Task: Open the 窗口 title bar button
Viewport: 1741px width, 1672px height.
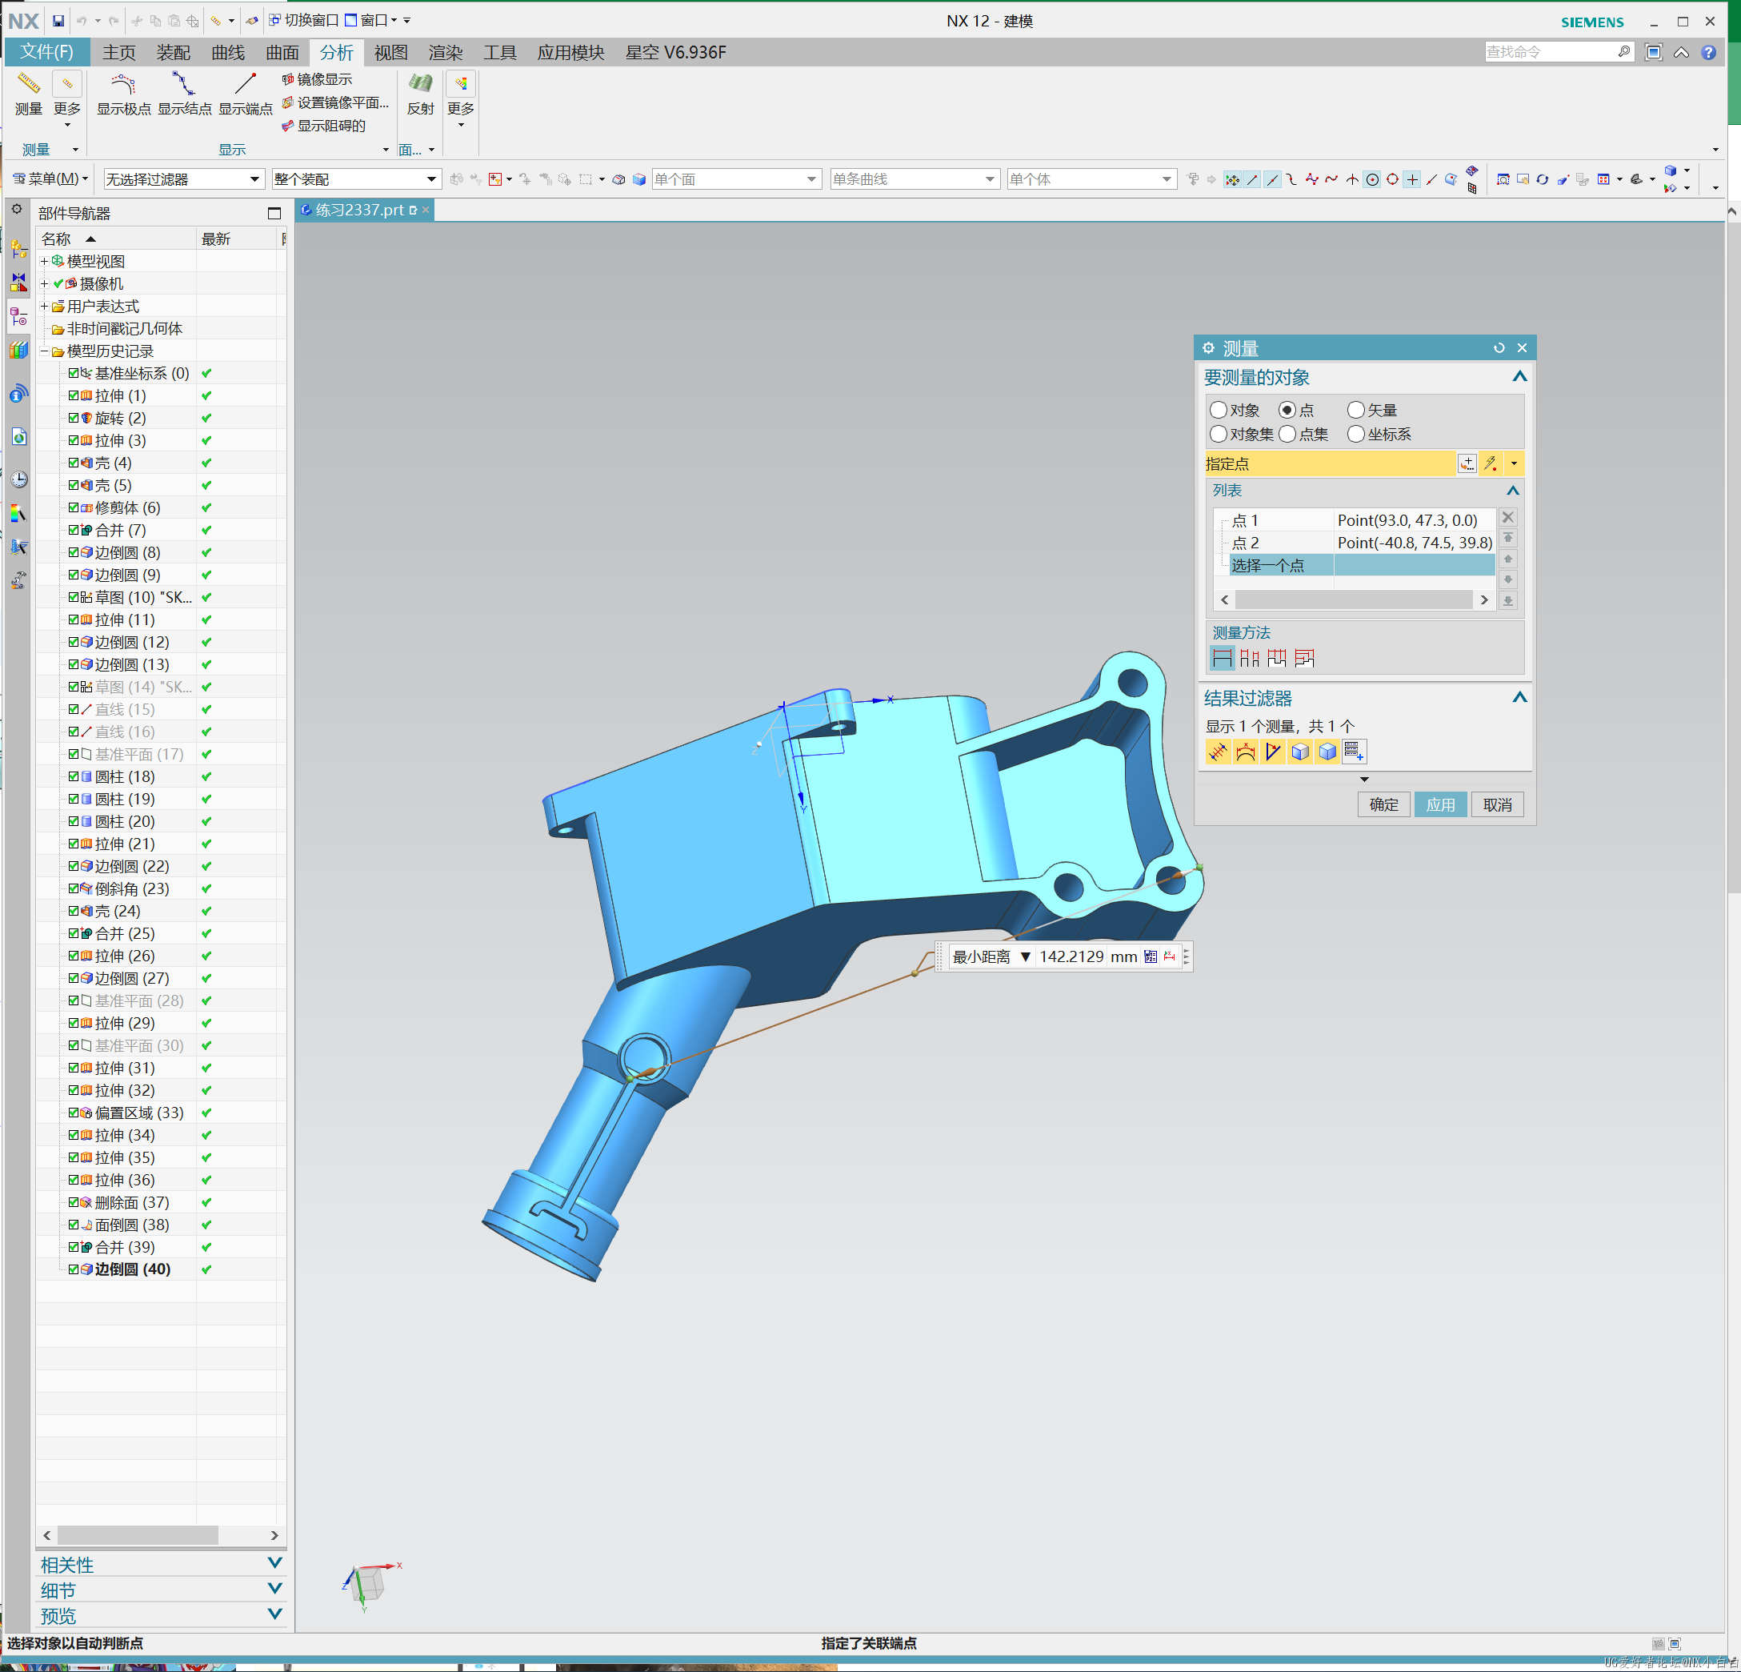Action: click(x=372, y=21)
